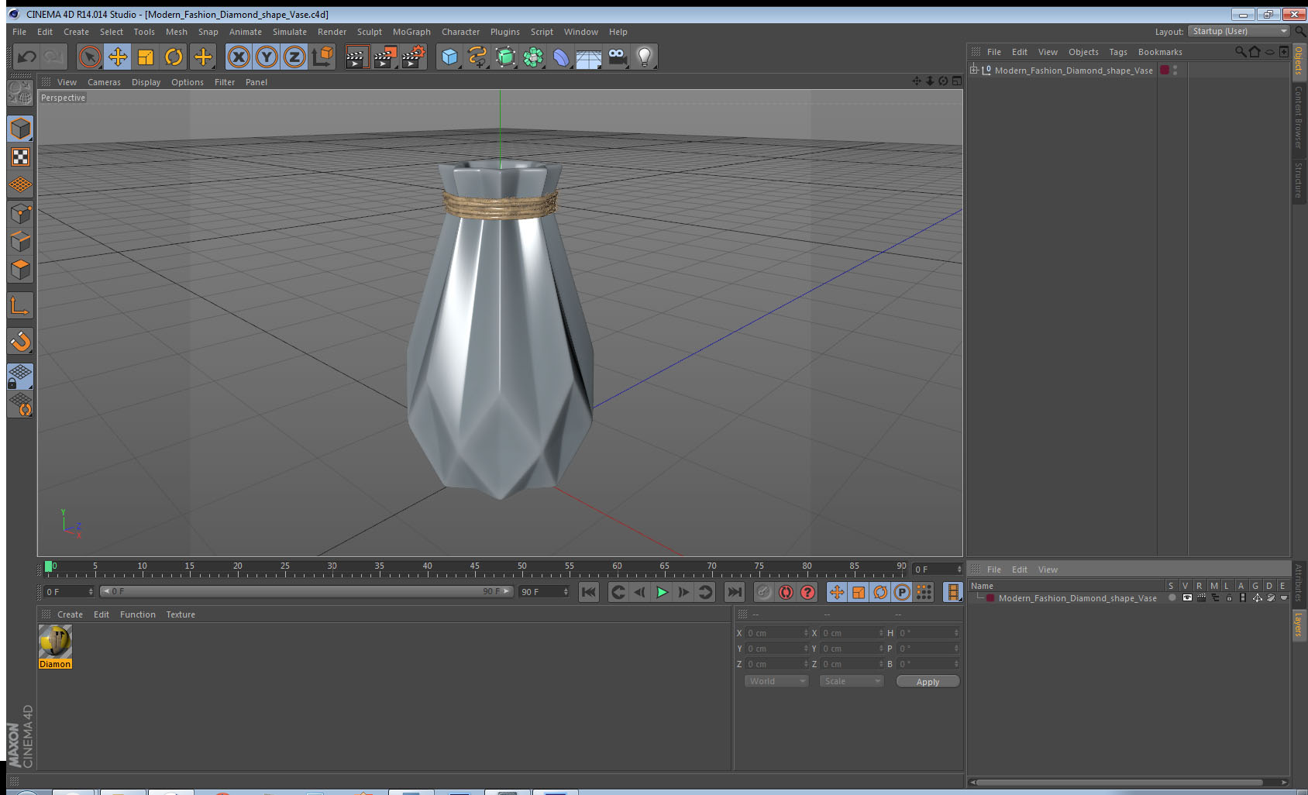Toggle Autokeying record button
This screenshot has height=795, width=1308.
[786, 592]
